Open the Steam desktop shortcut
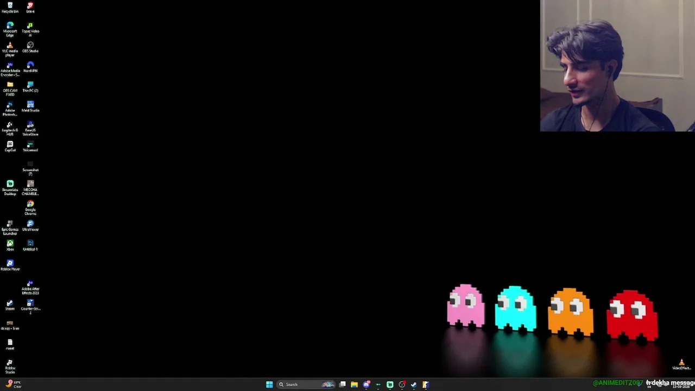This screenshot has width=695, height=391. (x=10, y=305)
